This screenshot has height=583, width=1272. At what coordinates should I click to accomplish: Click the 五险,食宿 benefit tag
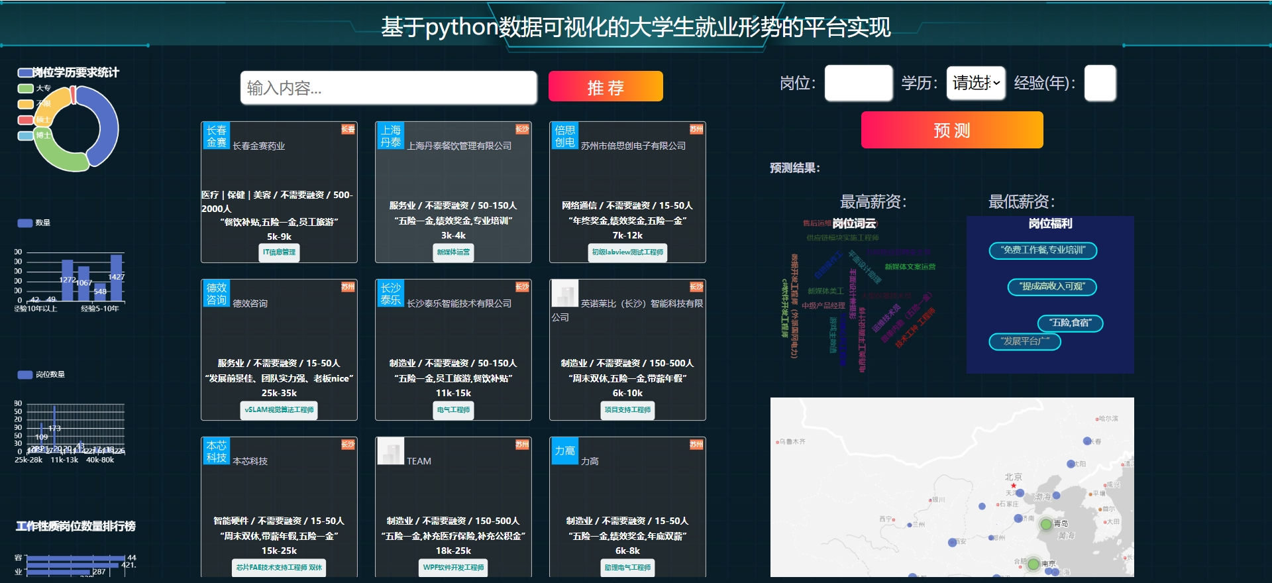click(1071, 323)
